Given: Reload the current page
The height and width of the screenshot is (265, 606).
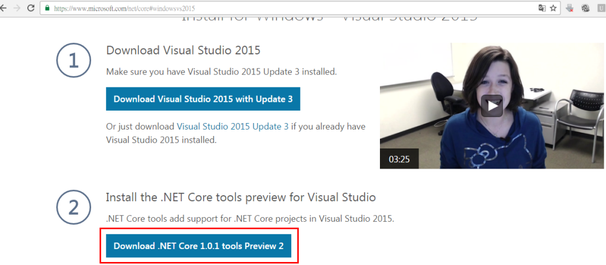Looking at the screenshot, I should (31, 8).
